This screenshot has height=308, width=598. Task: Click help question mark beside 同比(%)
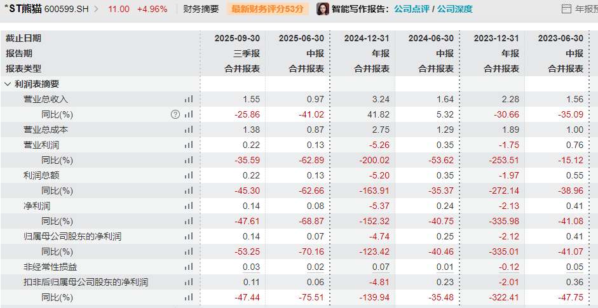pyautogui.click(x=175, y=114)
